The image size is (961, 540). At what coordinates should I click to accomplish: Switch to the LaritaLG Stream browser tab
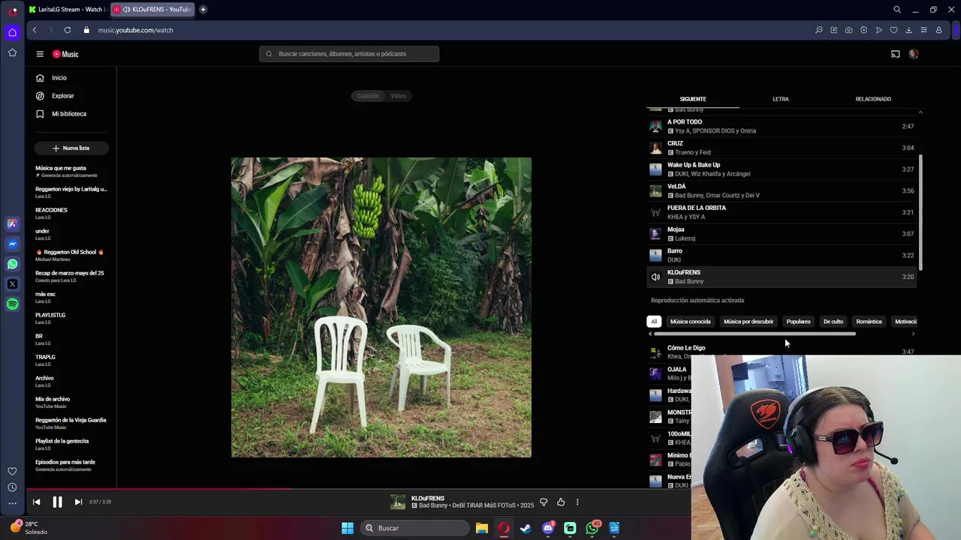tap(68, 10)
